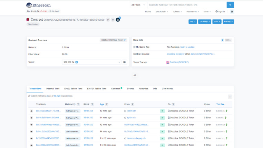This screenshot has height=148, width=263.
Task: Open the Exchange dropdown button
Action: (204, 22)
